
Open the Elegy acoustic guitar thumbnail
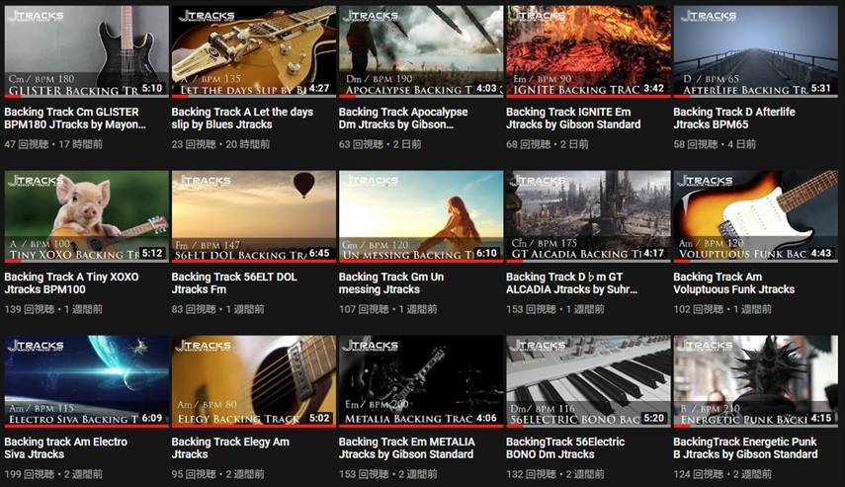click(x=254, y=381)
